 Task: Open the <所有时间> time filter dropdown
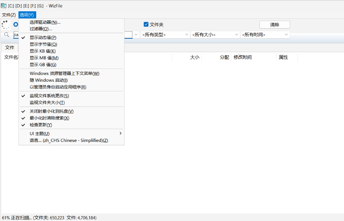tap(266, 34)
